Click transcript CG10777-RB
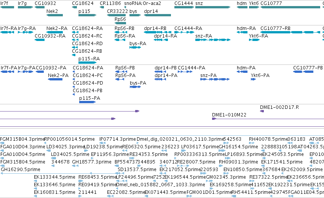 point(275,28)
